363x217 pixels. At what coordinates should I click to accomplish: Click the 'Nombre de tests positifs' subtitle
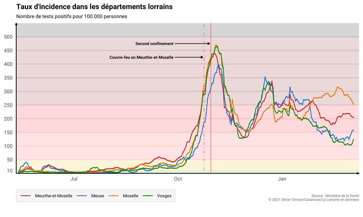point(72,17)
